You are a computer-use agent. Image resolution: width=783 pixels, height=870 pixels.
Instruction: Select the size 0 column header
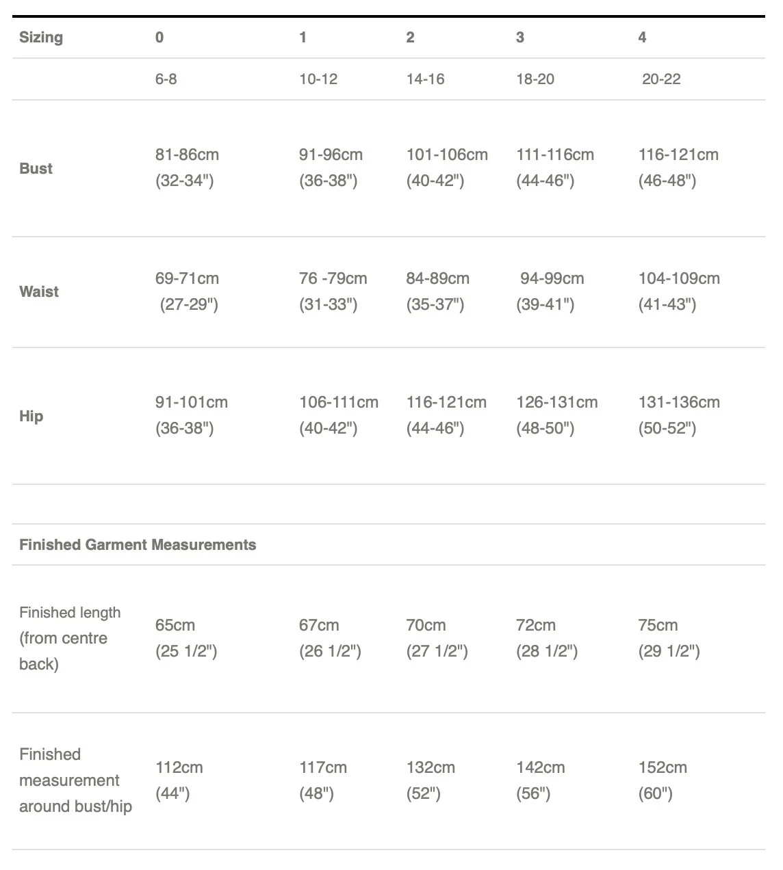coord(159,38)
